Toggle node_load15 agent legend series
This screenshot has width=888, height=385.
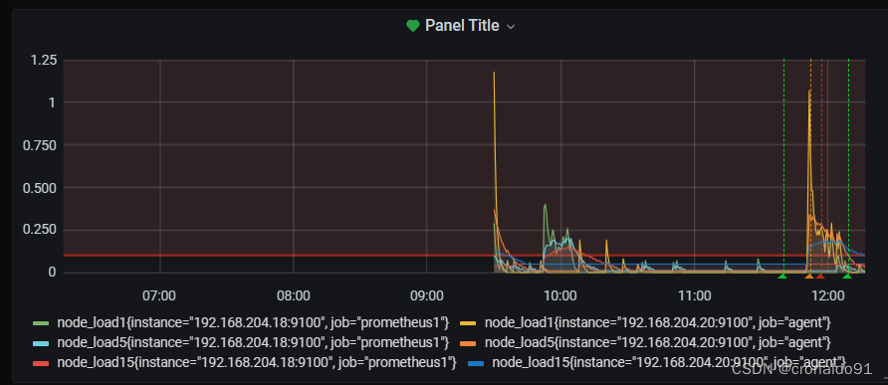668,362
